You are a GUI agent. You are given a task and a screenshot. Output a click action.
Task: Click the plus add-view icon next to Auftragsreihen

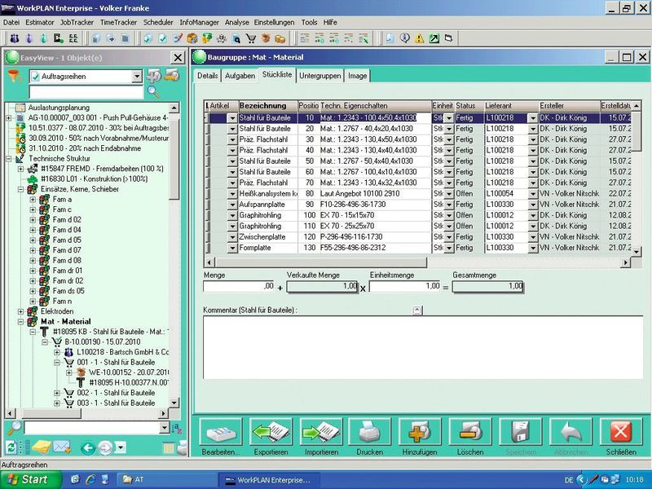[153, 75]
